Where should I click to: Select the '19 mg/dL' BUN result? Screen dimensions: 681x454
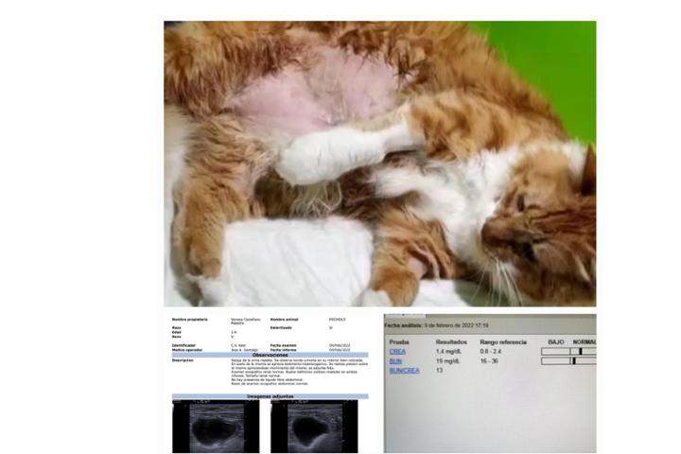pyautogui.click(x=448, y=361)
